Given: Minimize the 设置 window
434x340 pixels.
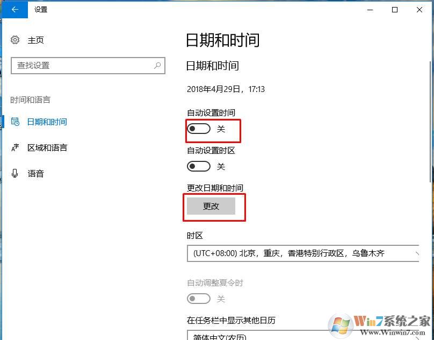Looking at the screenshot, I should pyautogui.click(x=370, y=10).
